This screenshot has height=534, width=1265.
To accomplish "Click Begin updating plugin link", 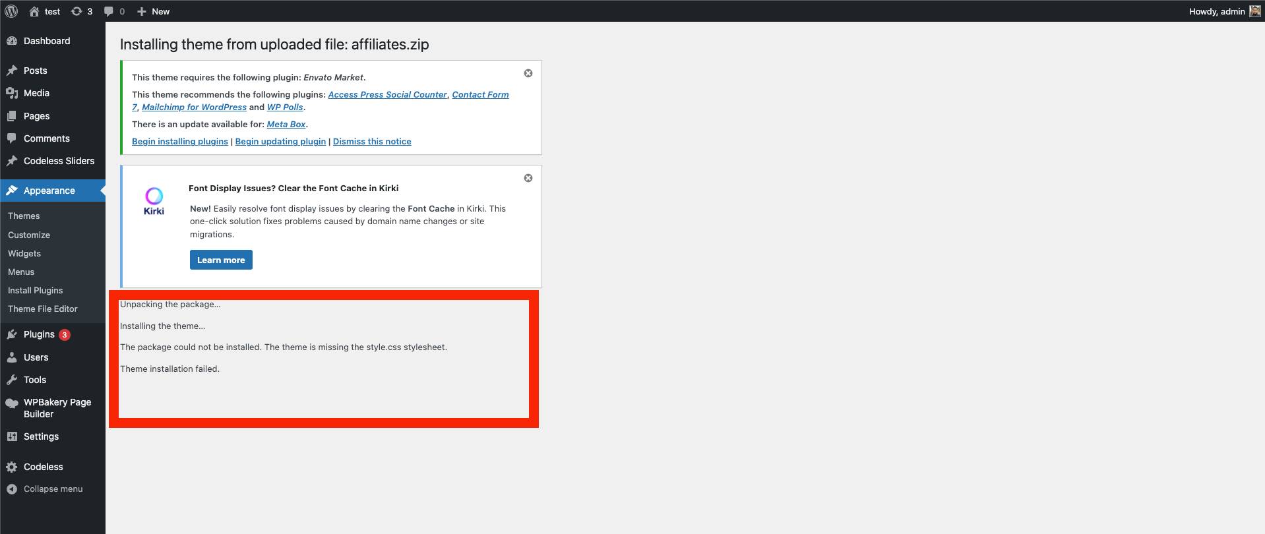I will (280, 141).
